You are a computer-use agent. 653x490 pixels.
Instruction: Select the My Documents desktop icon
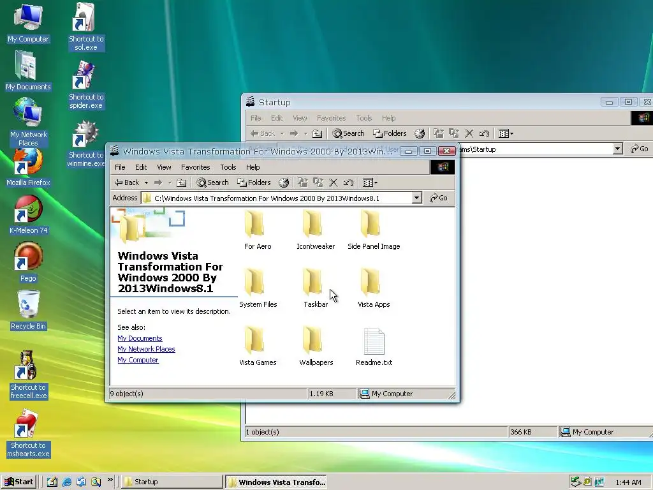pyautogui.click(x=28, y=71)
